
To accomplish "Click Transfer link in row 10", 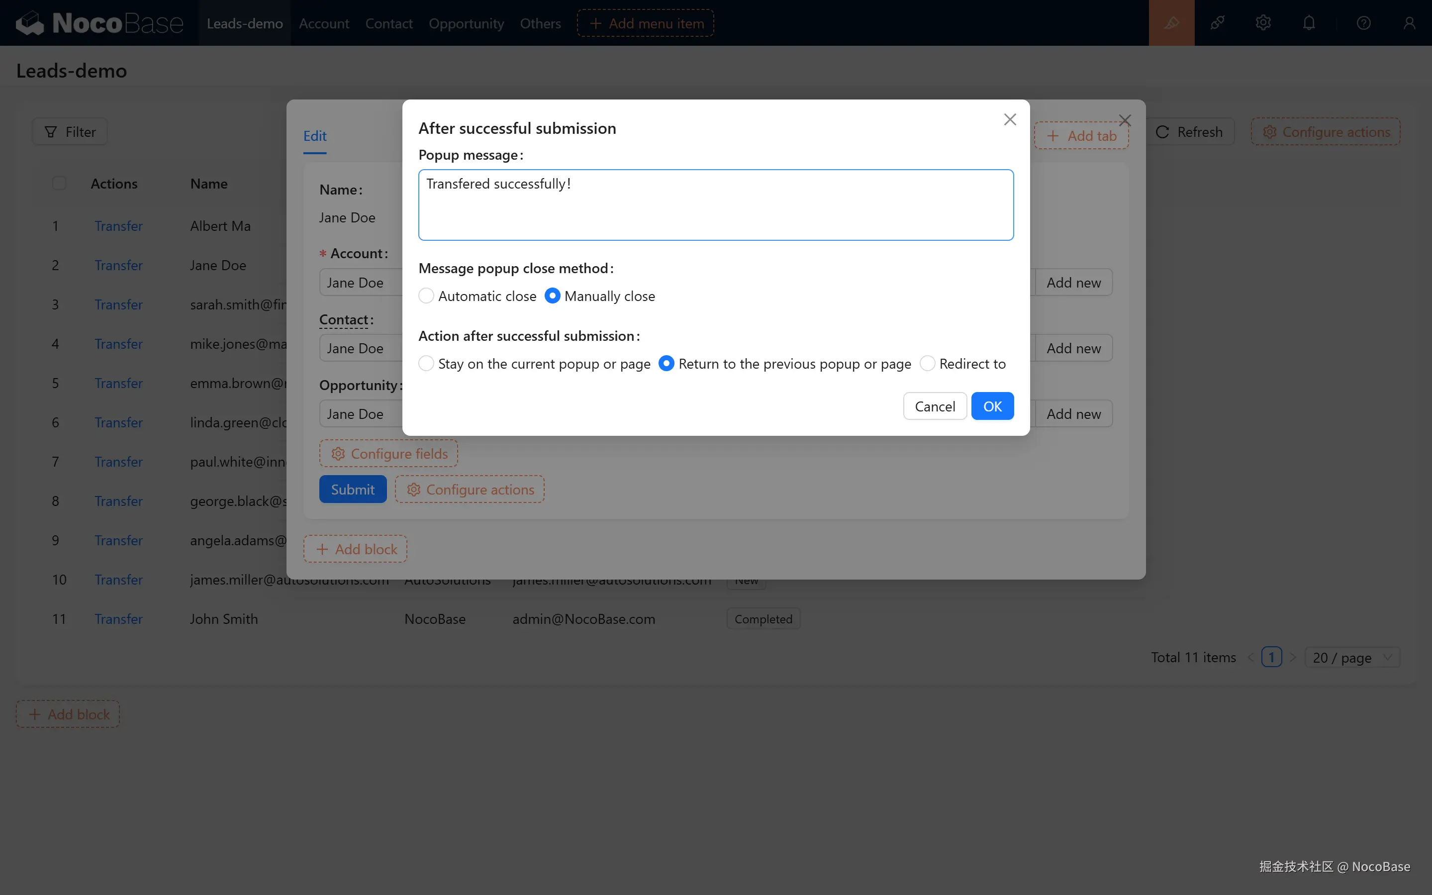I will [118, 579].
